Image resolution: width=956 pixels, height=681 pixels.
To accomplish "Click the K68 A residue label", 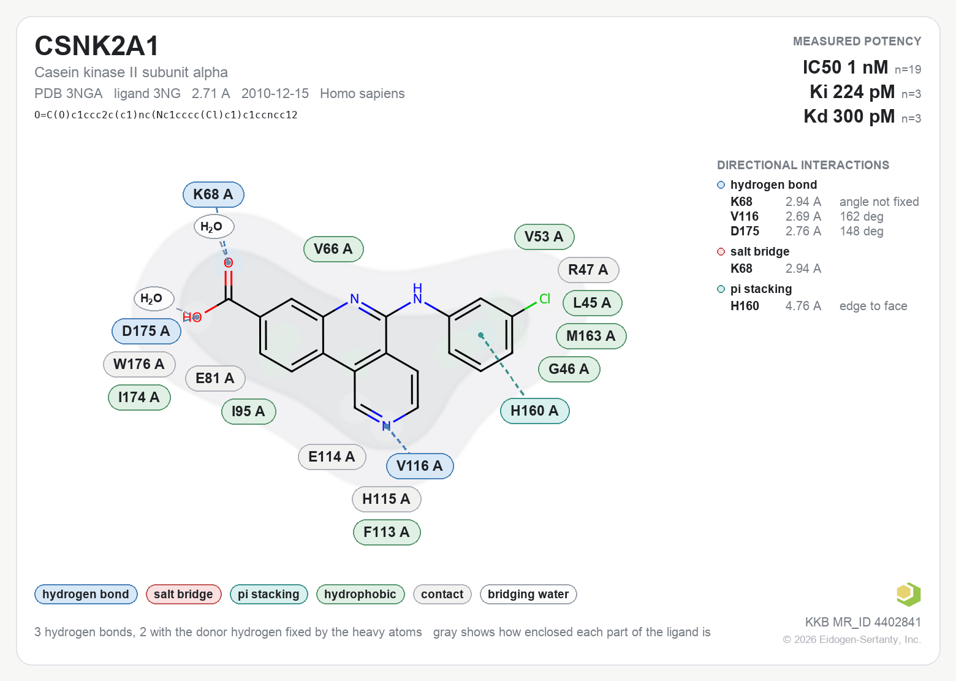I will [213, 194].
